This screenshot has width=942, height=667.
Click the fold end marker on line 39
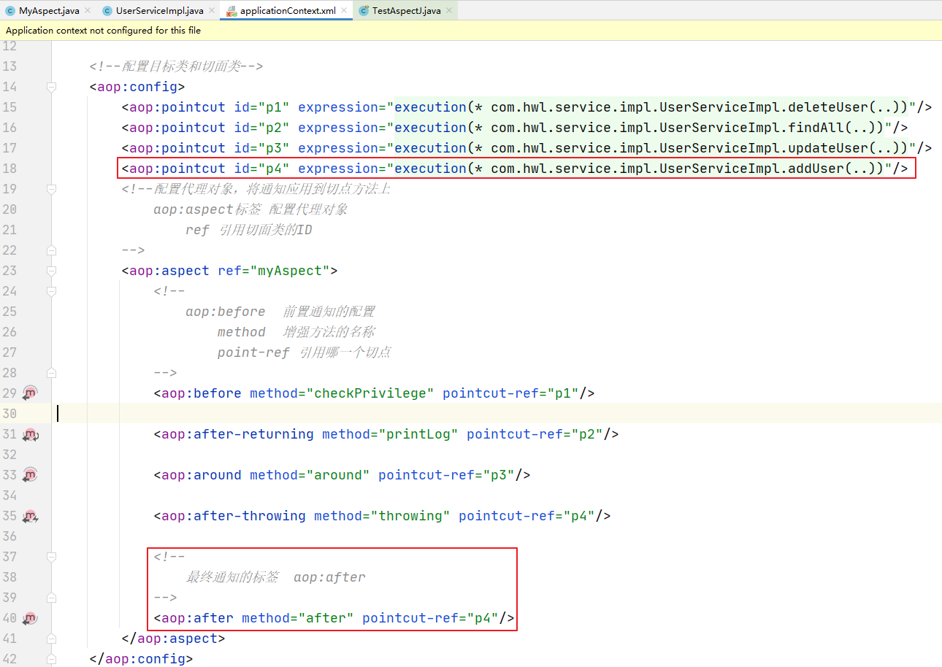(x=51, y=598)
